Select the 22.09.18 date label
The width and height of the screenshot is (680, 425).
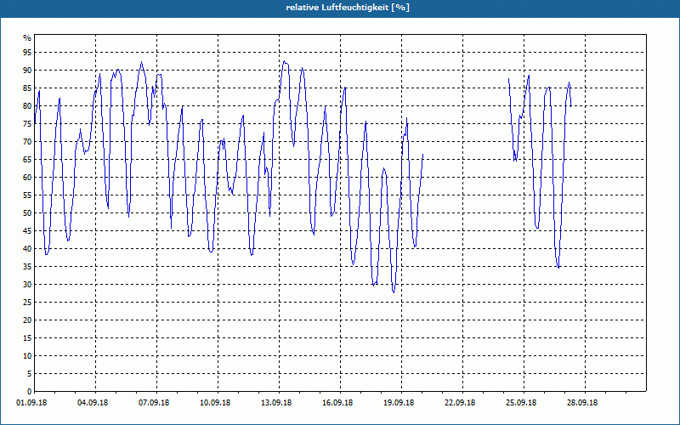(x=460, y=403)
